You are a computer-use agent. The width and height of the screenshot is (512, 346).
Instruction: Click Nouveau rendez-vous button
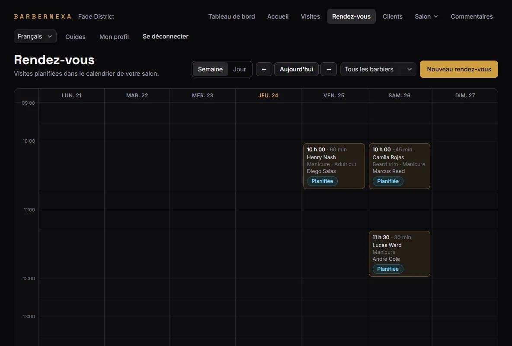coord(459,69)
